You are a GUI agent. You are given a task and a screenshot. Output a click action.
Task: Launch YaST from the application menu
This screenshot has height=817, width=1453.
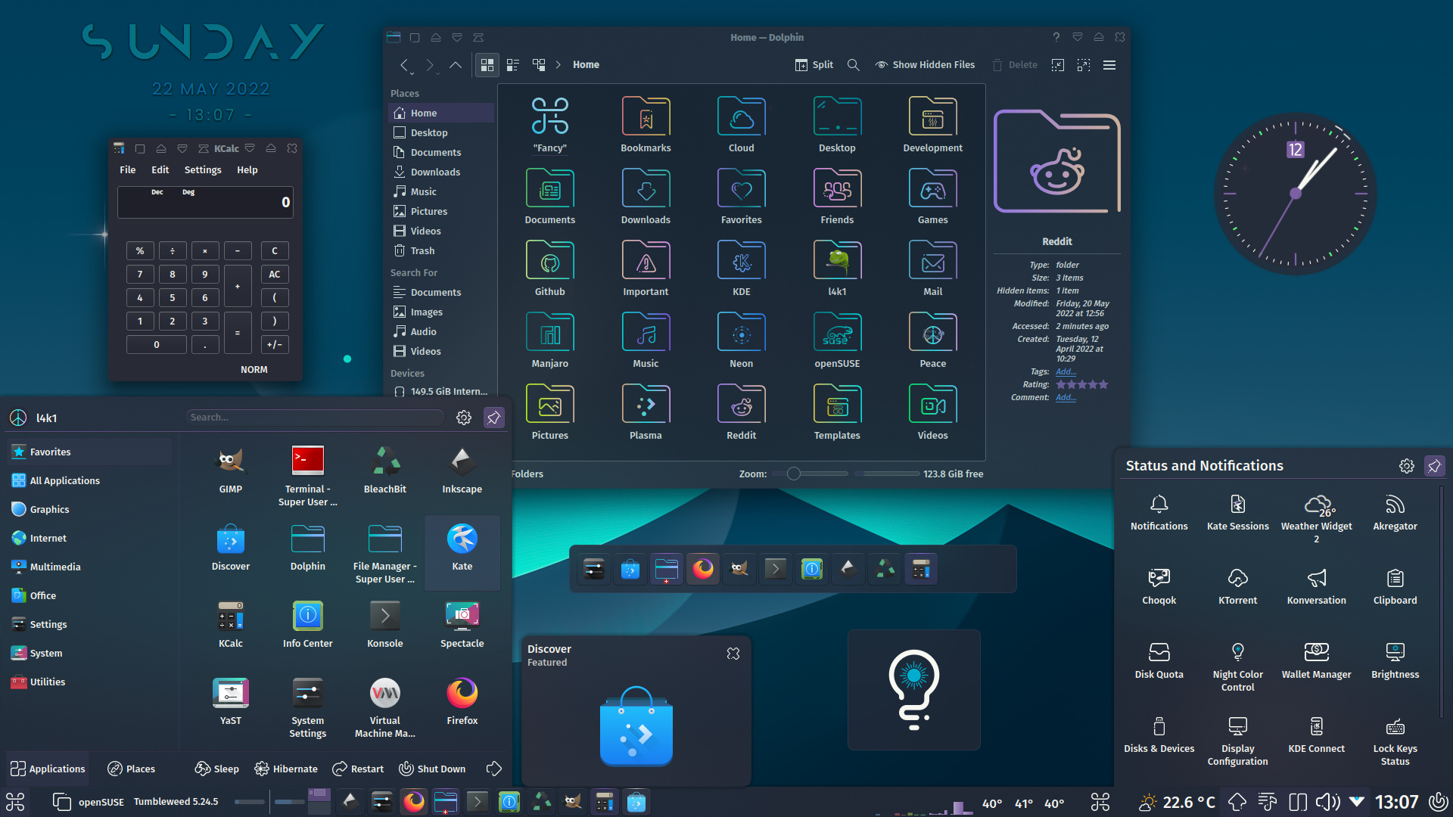point(230,701)
